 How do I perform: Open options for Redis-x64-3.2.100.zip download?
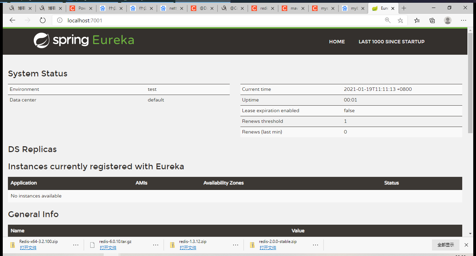[x=76, y=245]
